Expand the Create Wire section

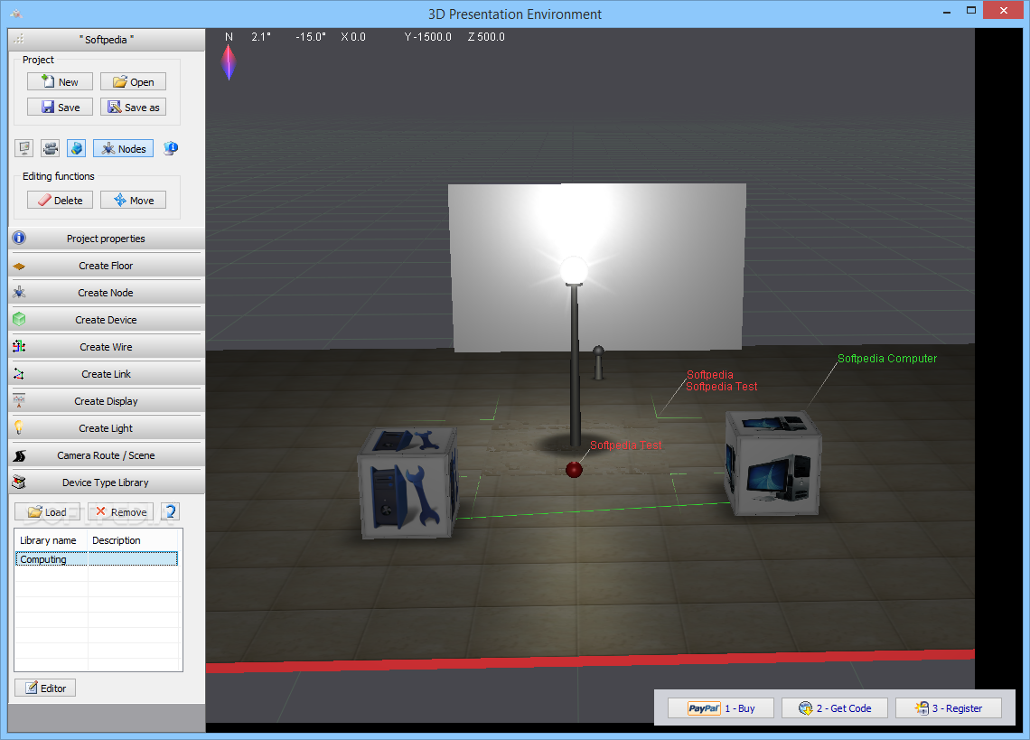click(x=107, y=346)
